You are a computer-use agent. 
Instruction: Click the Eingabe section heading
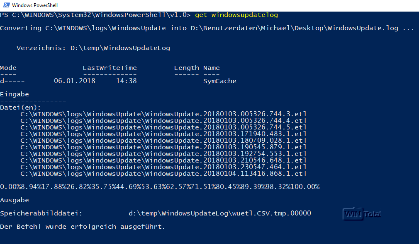click(x=15, y=94)
